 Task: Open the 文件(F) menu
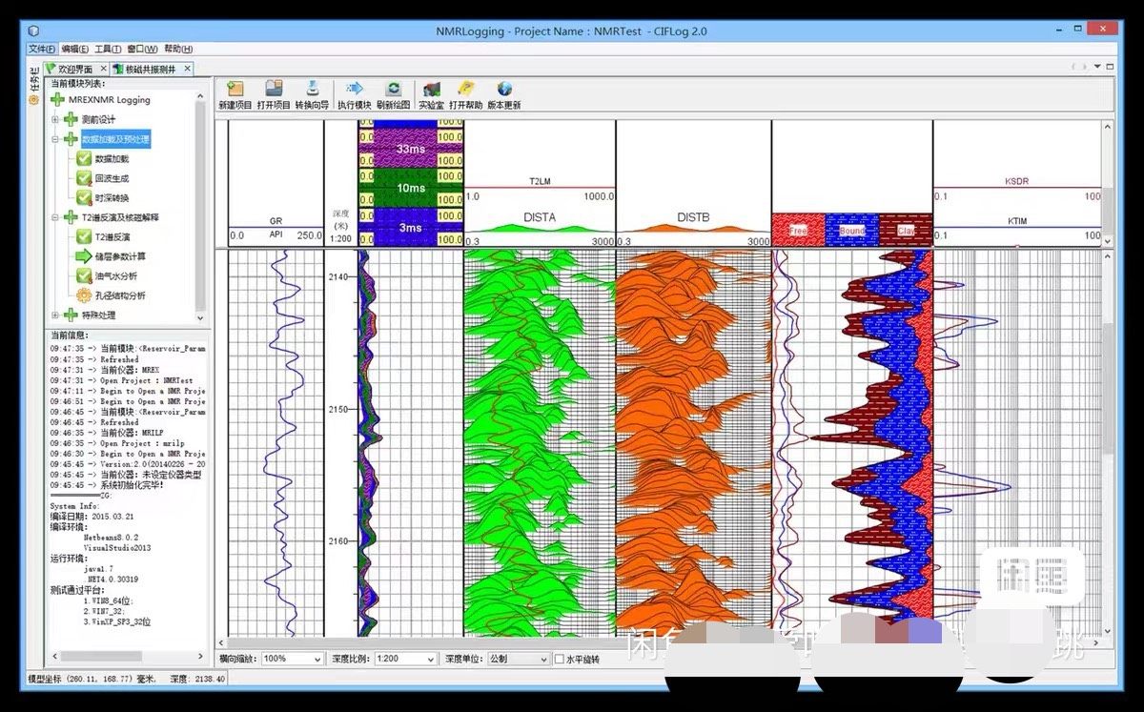click(x=42, y=49)
